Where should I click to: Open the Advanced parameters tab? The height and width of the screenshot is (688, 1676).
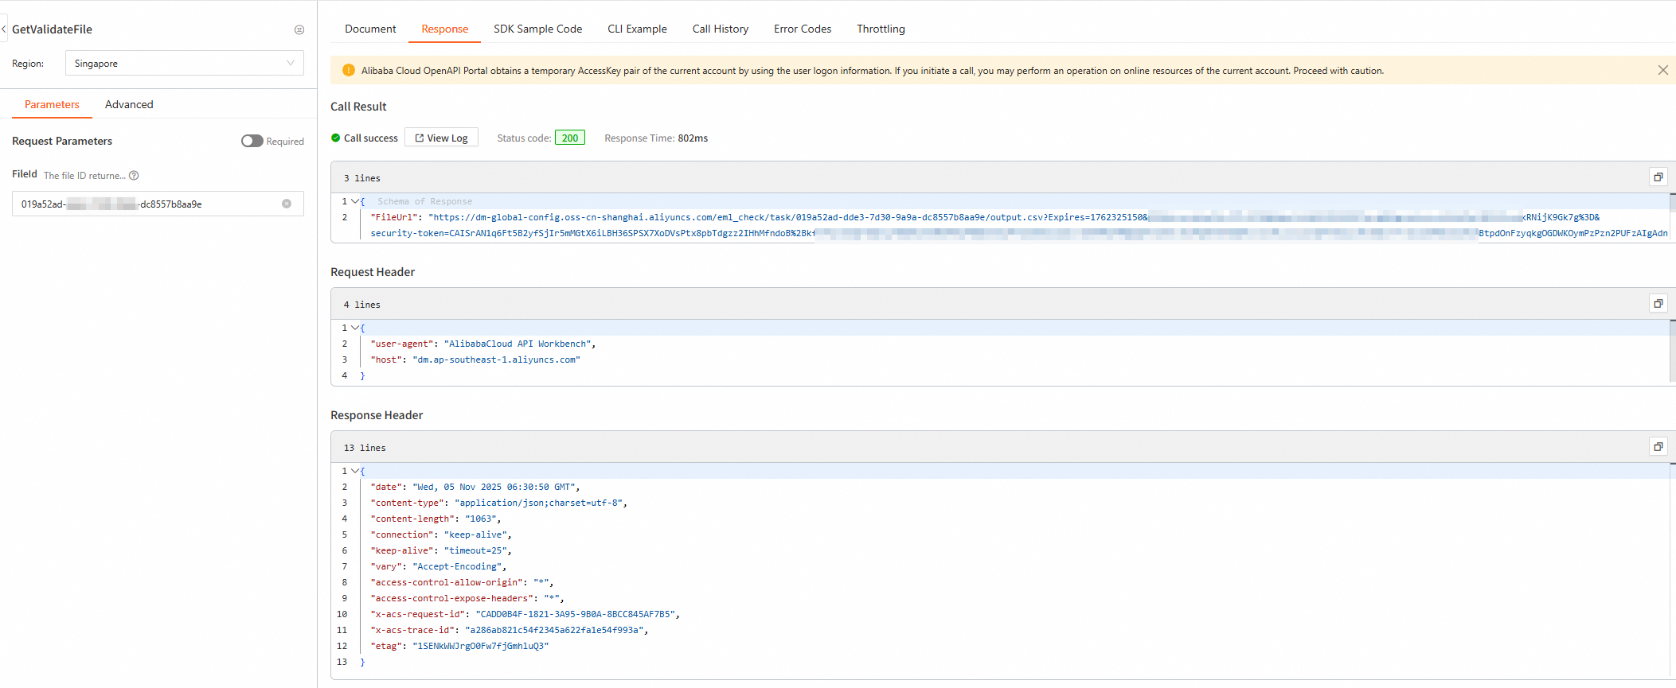(129, 105)
